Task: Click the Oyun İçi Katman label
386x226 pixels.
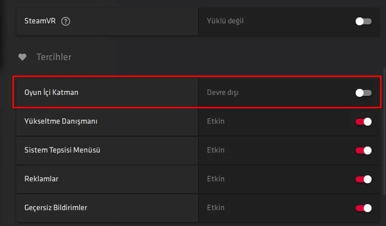Action: [51, 93]
